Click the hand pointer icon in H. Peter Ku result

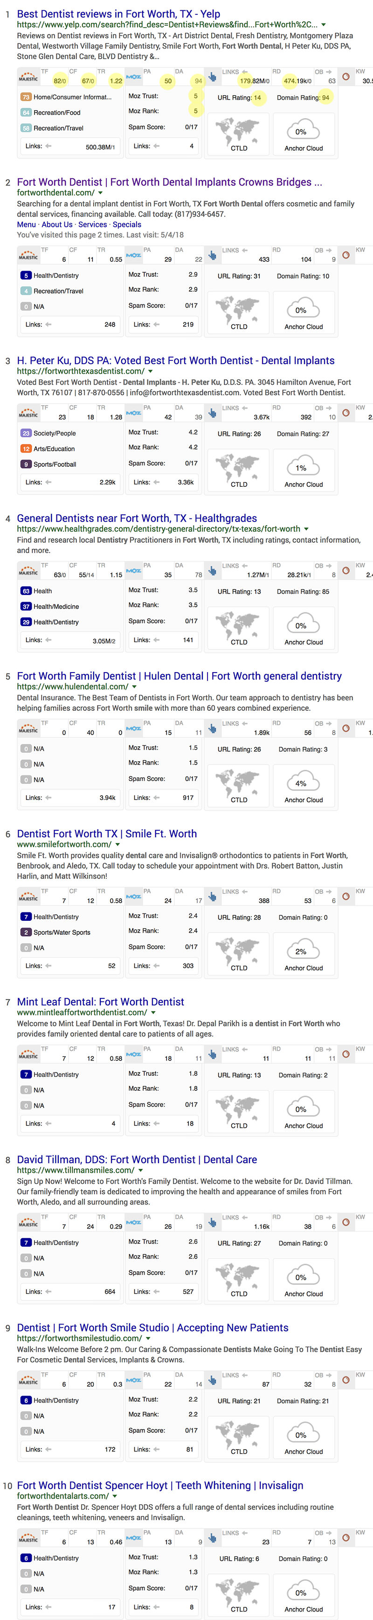(212, 413)
